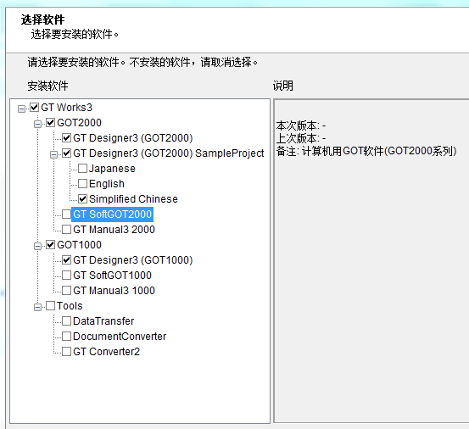The height and width of the screenshot is (429, 469).
Task: Check the GT SoftGOT2000 checkbox
Action: tap(66, 214)
